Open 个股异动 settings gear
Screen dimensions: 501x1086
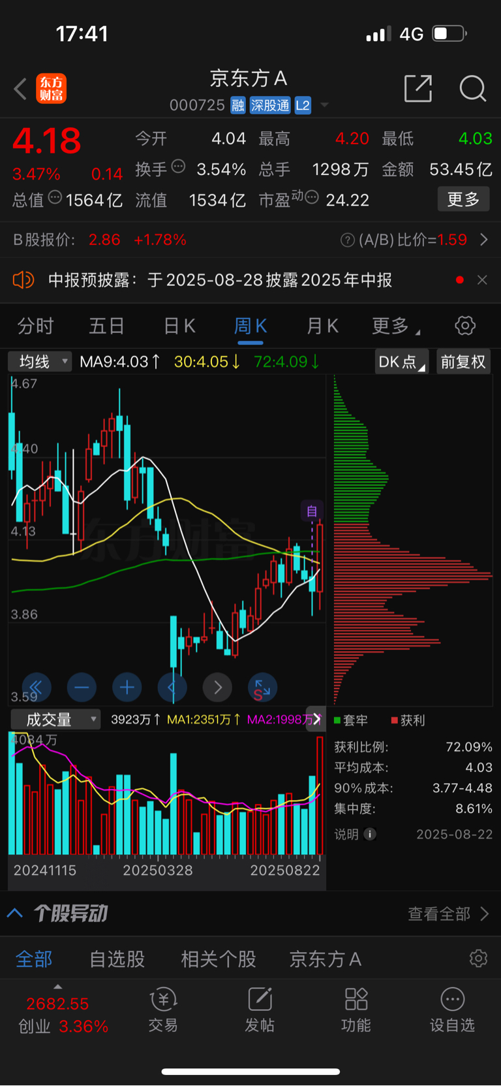click(478, 958)
